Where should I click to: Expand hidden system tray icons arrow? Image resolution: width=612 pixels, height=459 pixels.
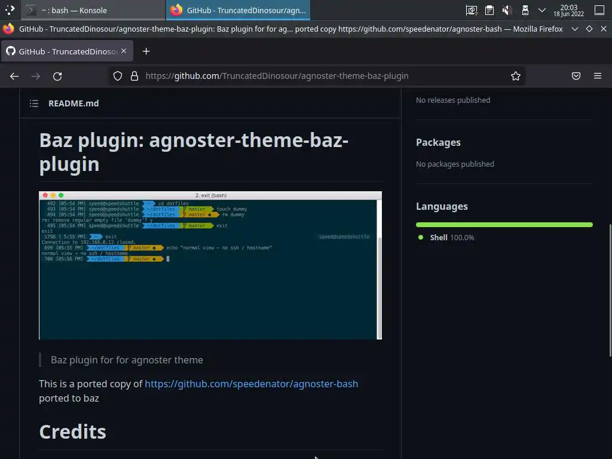[541, 10]
